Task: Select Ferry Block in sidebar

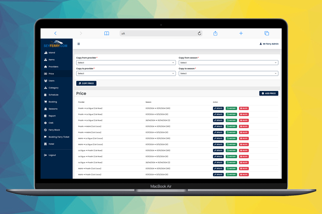Action: (x=54, y=130)
